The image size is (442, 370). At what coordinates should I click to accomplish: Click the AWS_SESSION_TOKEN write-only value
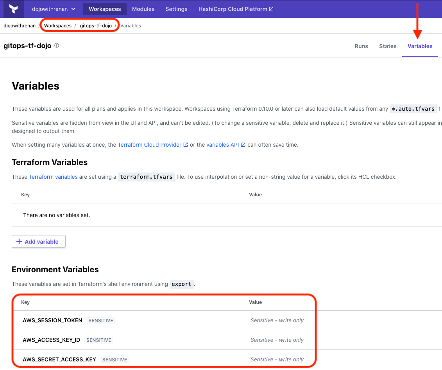click(x=277, y=320)
